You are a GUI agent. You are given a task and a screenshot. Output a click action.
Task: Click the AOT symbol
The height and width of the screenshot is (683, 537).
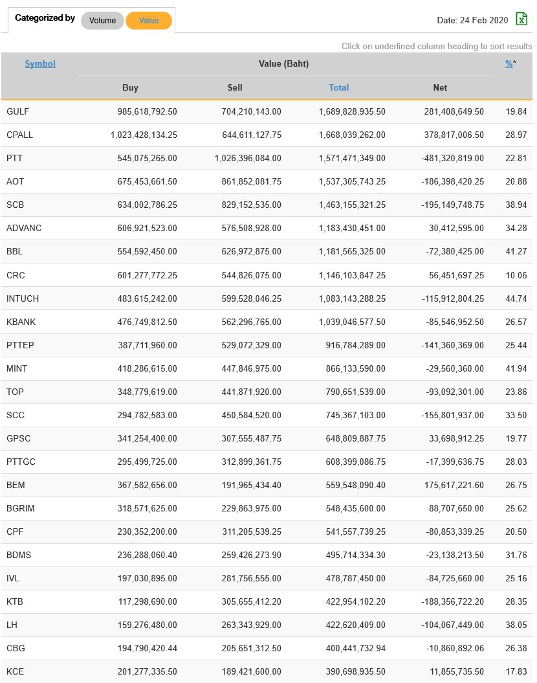[15, 181]
